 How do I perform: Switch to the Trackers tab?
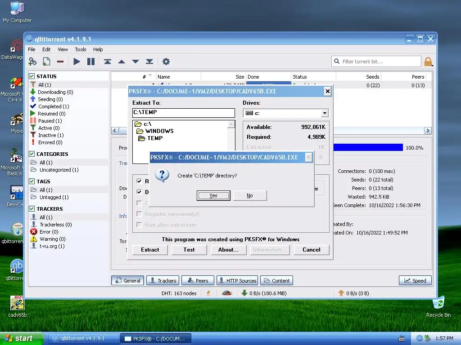pyautogui.click(x=163, y=280)
